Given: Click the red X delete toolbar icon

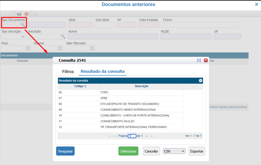Looking at the screenshot, I should point(35,14).
